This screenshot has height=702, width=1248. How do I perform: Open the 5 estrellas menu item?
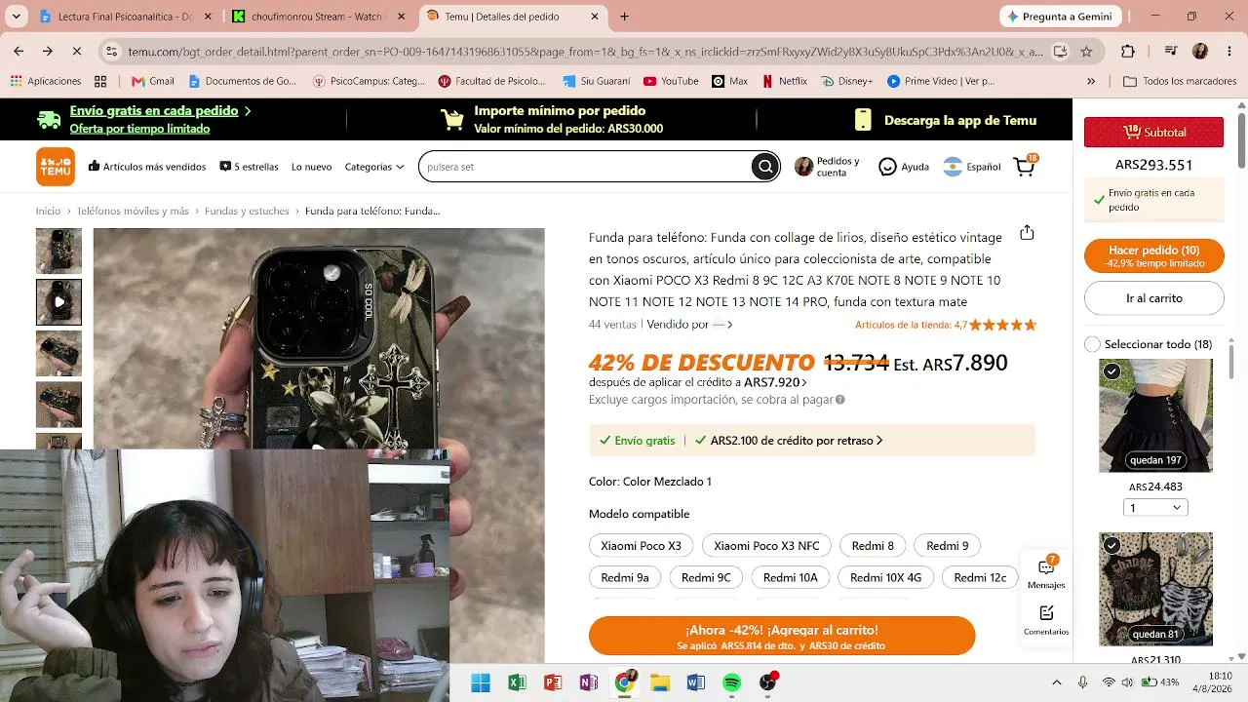pos(249,167)
